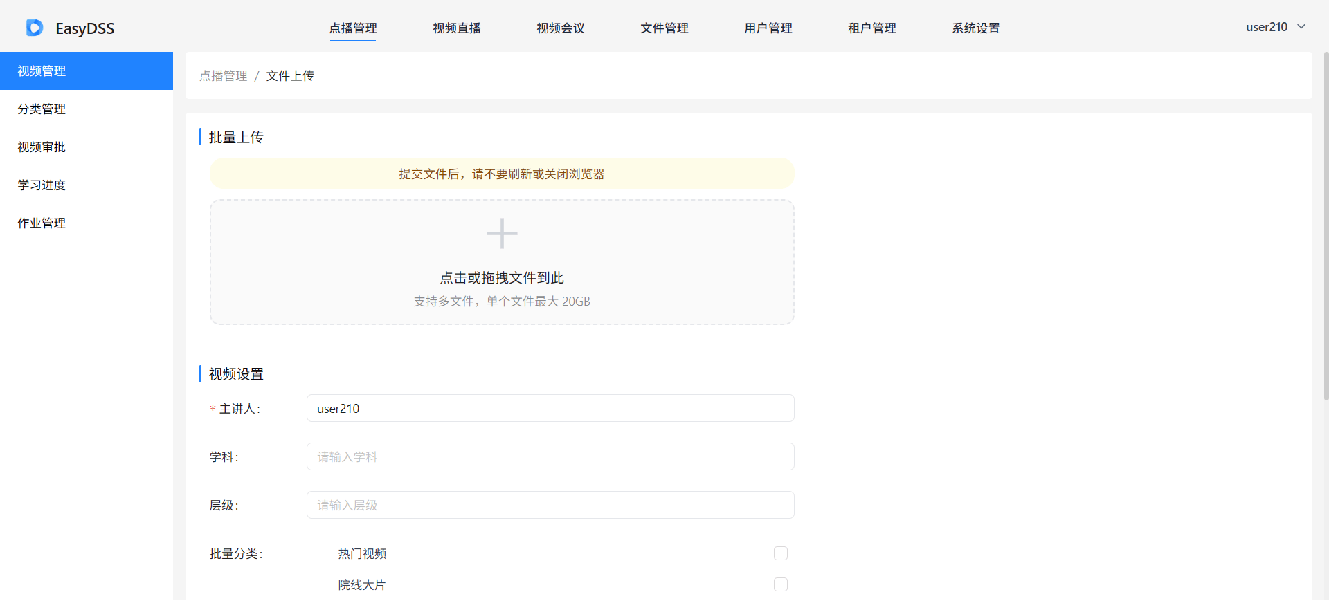Click the 支持多文件 size hint text
This screenshot has width=1329, height=601.
click(502, 302)
